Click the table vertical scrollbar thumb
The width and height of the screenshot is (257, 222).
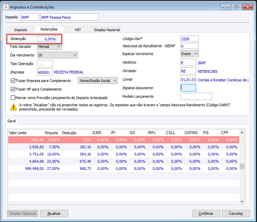tap(242, 166)
